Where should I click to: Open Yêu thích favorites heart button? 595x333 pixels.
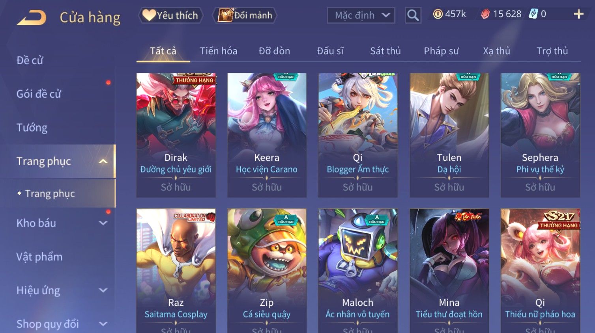click(x=170, y=15)
